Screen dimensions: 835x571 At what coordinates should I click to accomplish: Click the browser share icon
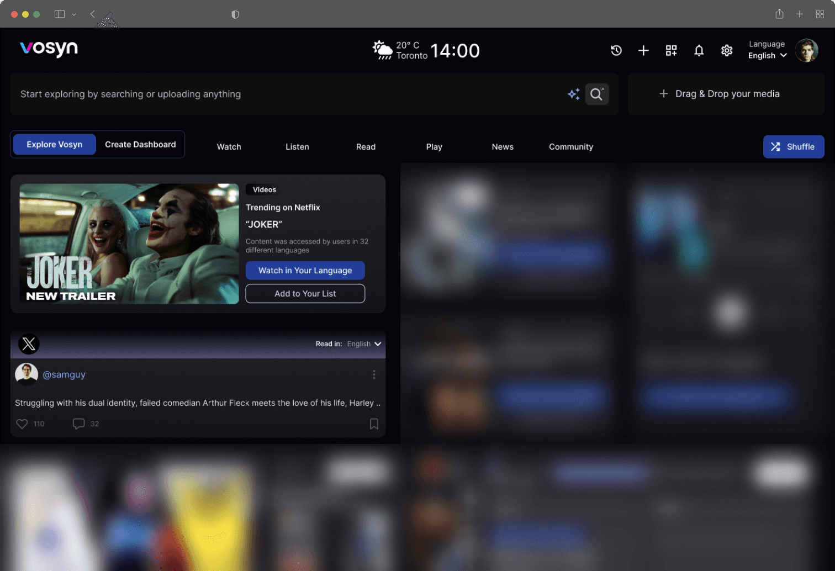[x=779, y=14]
